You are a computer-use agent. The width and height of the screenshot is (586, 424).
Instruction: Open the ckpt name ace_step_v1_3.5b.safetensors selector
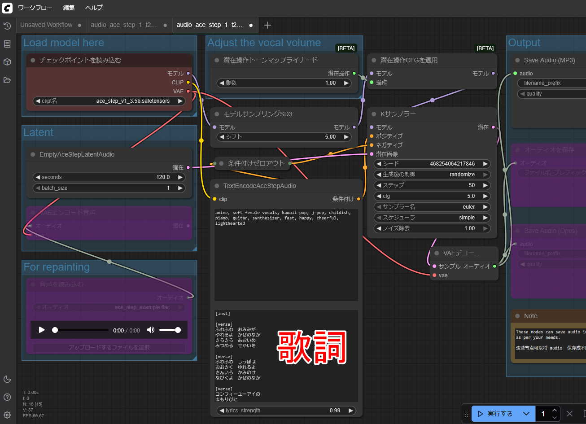(109, 101)
